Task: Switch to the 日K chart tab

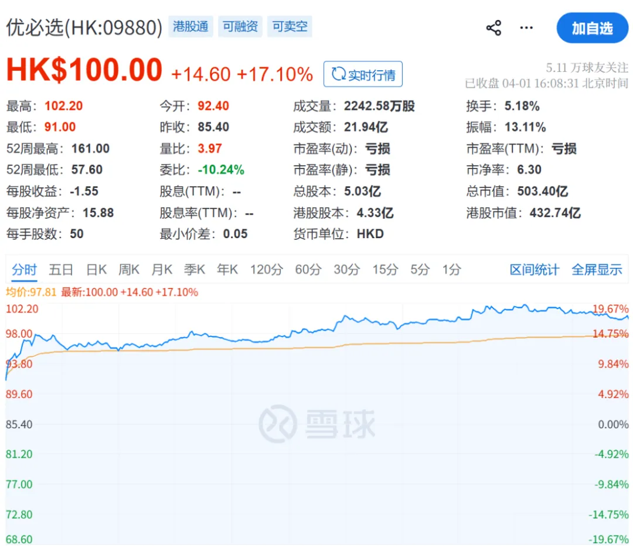Action: point(97,269)
